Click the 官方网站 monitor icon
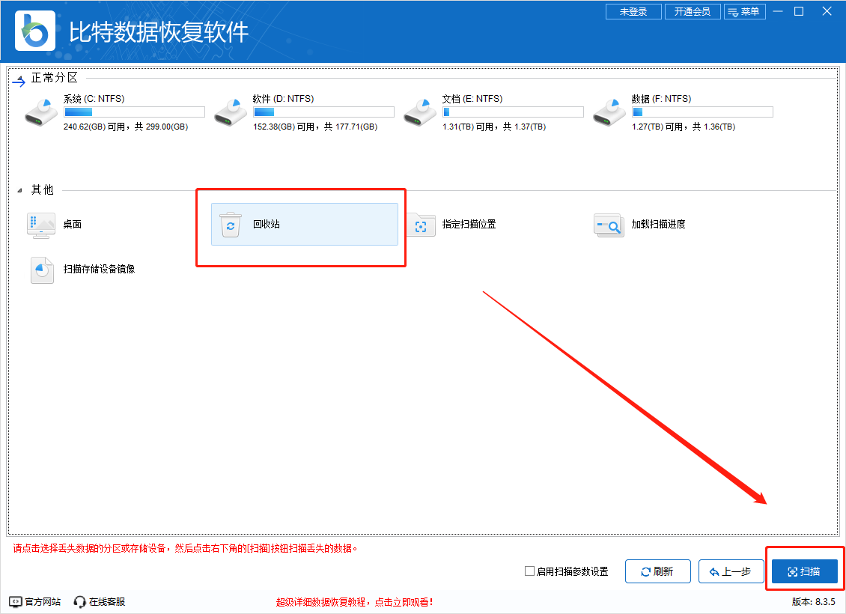 point(16,601)
